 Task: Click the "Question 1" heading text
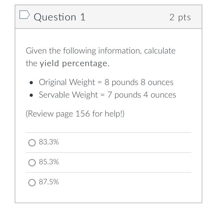[x=60, y=17]
